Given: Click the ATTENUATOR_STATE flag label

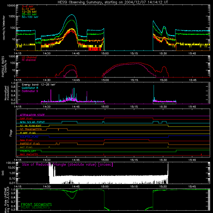Looking at the screenshot, I should 32,115.
